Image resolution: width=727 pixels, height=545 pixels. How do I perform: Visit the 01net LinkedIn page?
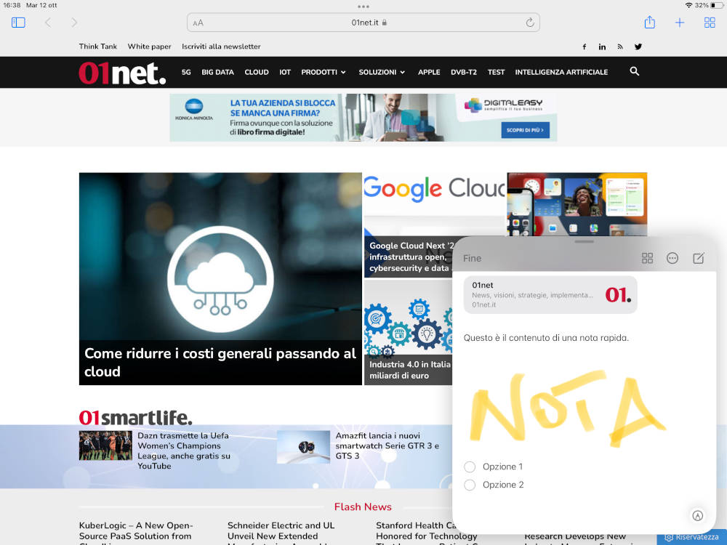point(602,47)
